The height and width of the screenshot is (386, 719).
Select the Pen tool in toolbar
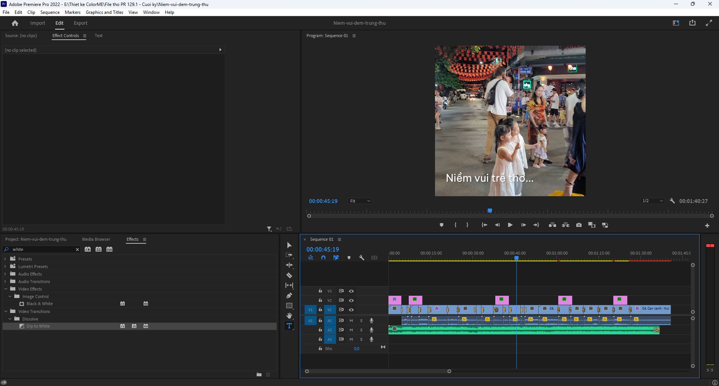[x=289, y=295]
